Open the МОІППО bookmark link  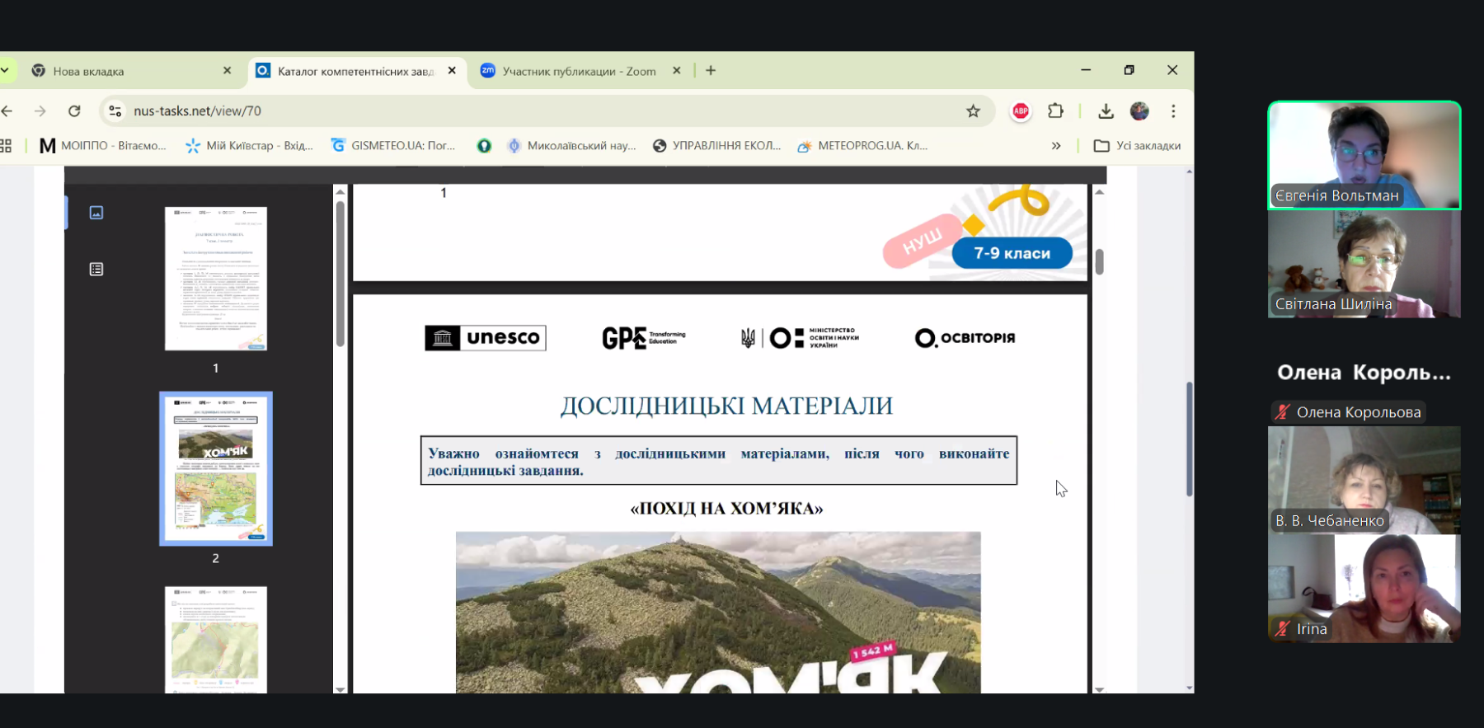click(x=103, y=146)
